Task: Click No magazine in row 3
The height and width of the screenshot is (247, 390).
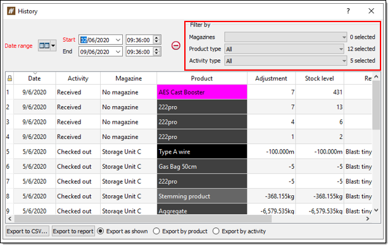Action: (x=120, y=122)
